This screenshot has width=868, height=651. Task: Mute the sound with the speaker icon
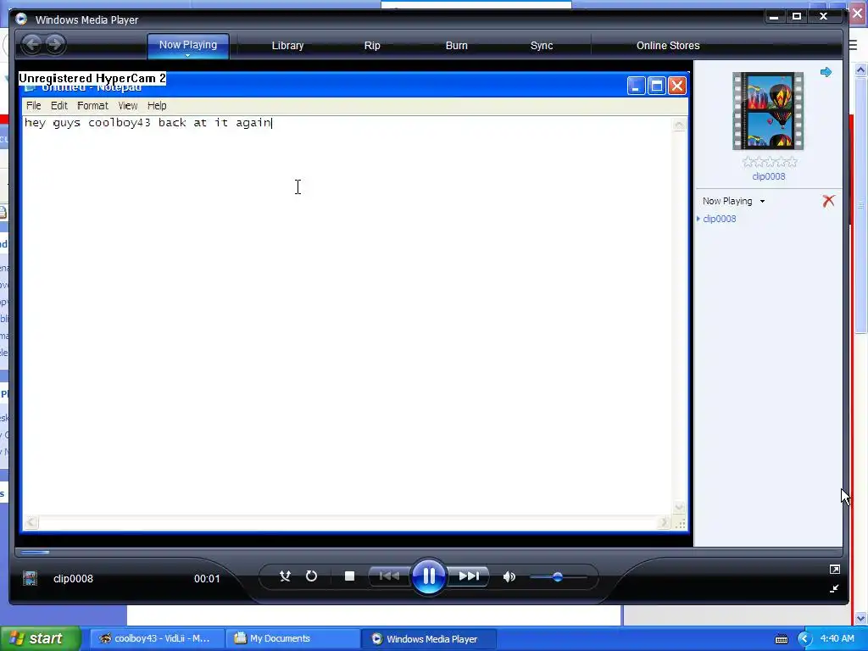click(x=509, y=576)
